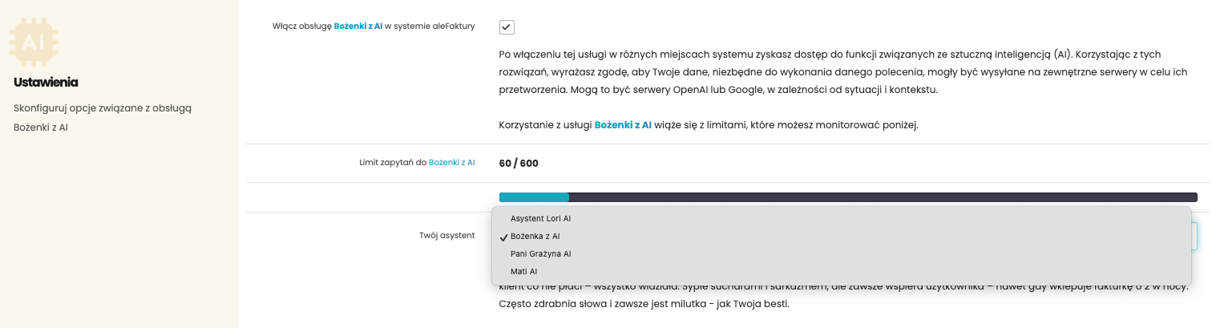Click the teal filled part of the usage bar
The height and width of the screenshot is (328, 1212).
[534, 197]
